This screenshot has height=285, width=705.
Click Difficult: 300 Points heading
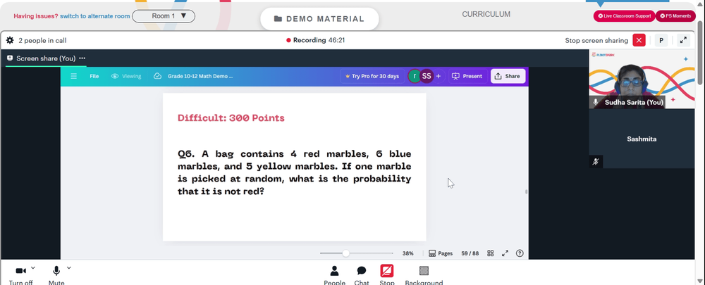tap(231, 118)
